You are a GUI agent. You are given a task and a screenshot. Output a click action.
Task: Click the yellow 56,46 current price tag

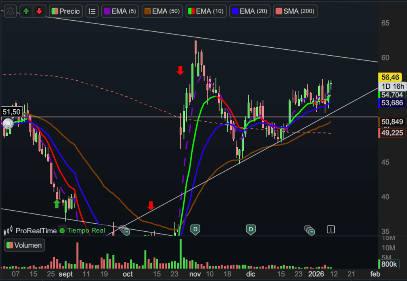391,77
